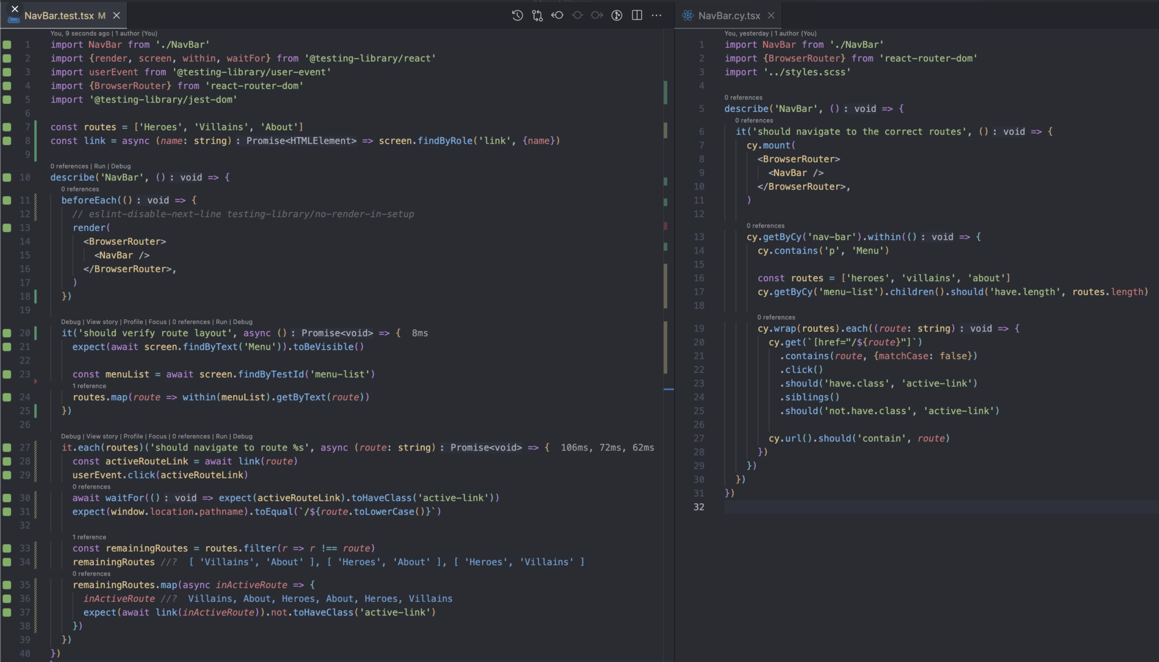Click View story lens above route layout test

[102, 322]
